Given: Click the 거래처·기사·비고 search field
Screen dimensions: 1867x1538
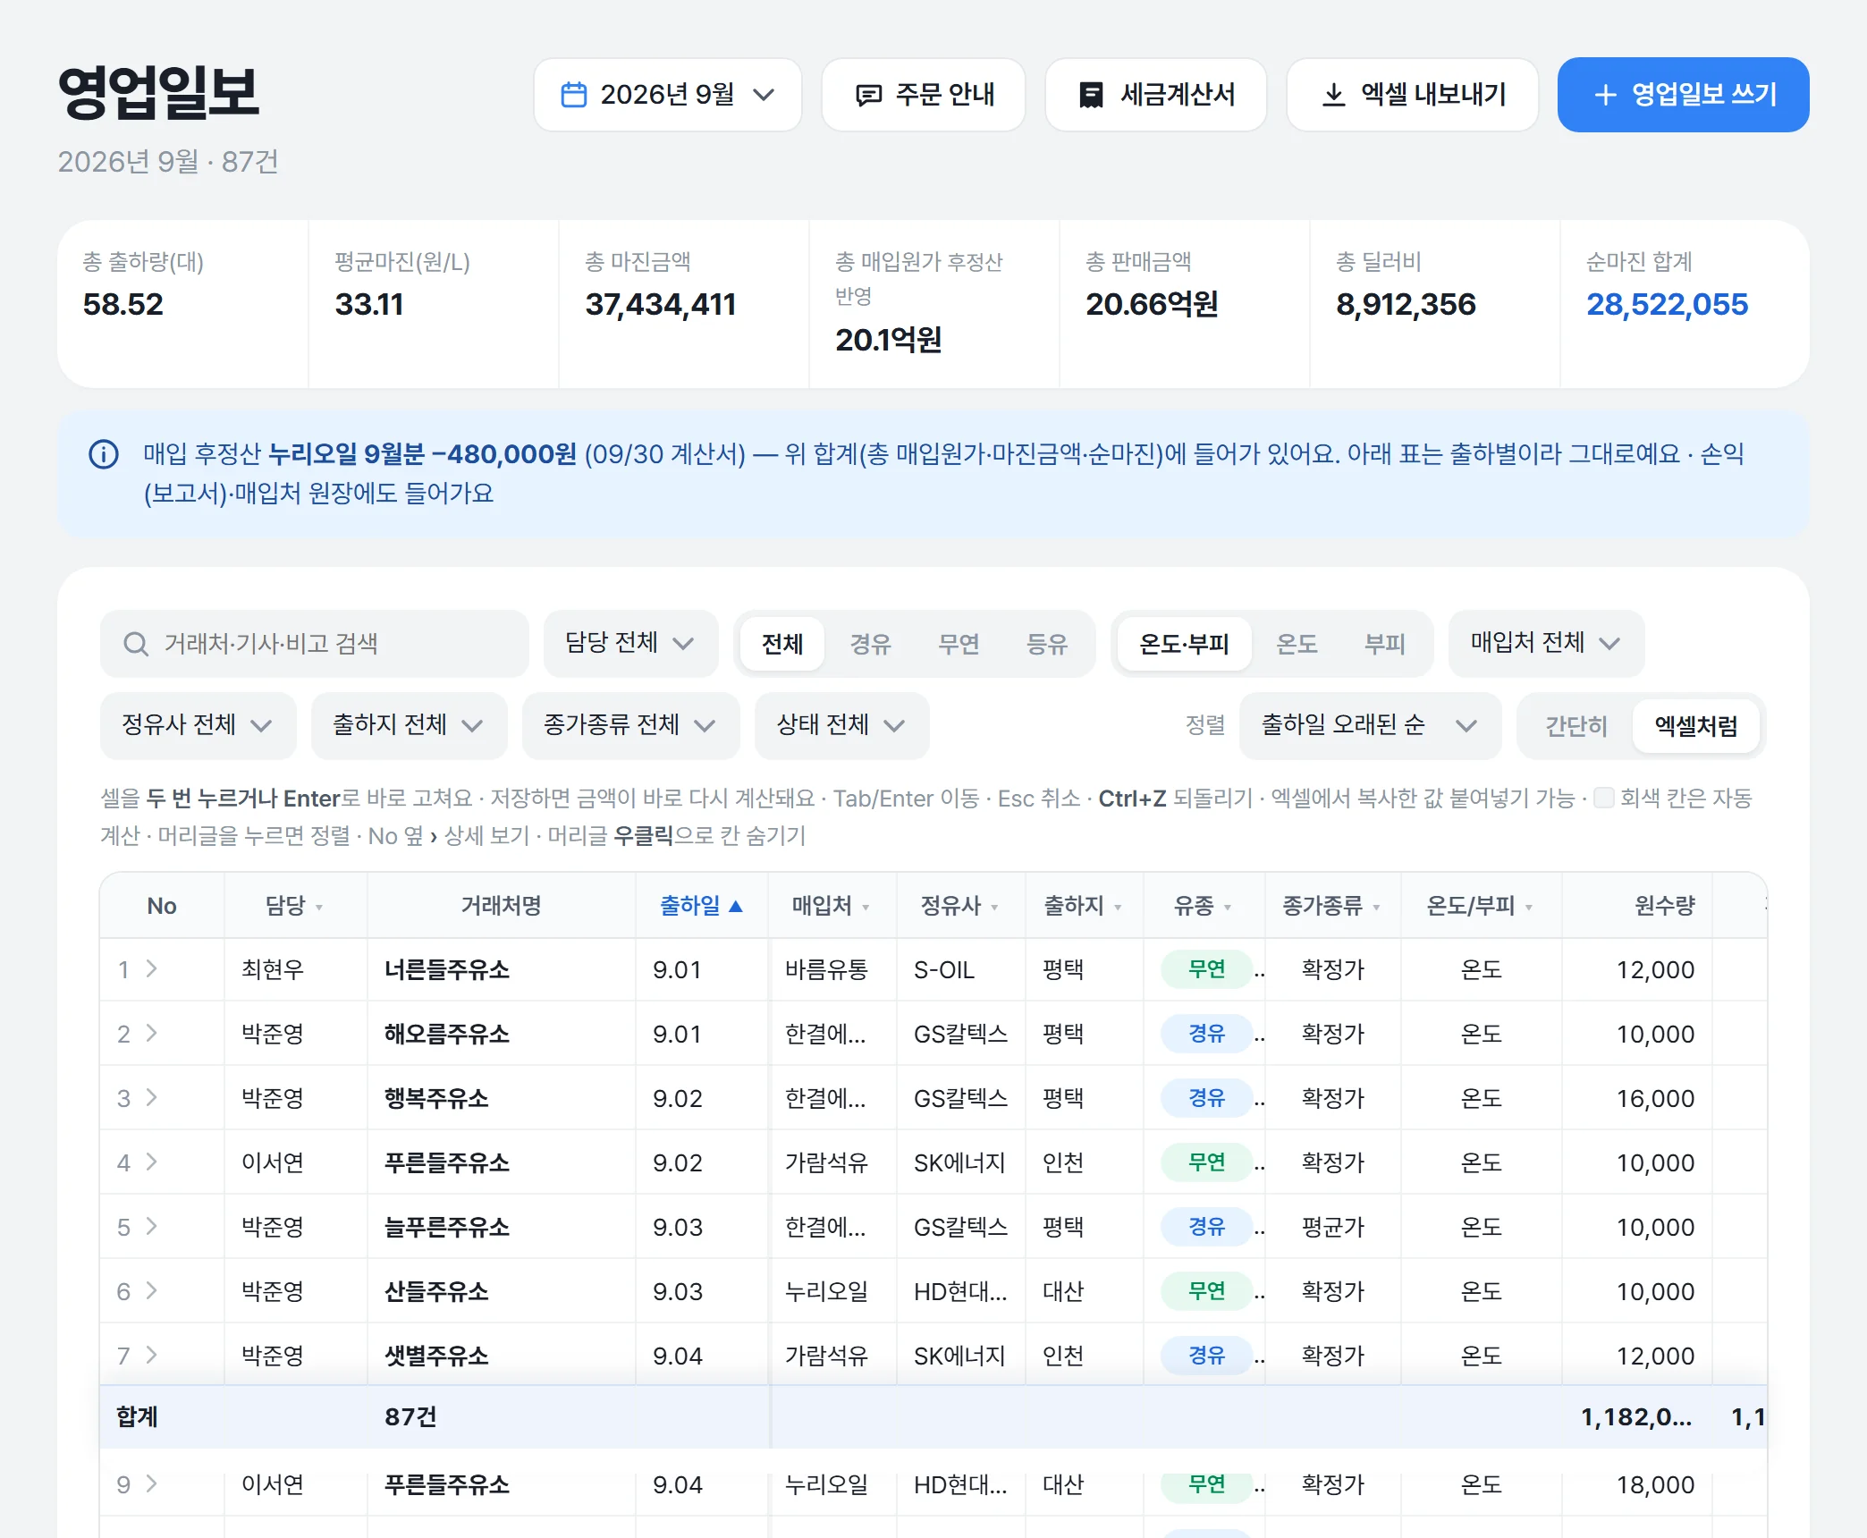Looking at the screenshot, I should click(314, 643).
